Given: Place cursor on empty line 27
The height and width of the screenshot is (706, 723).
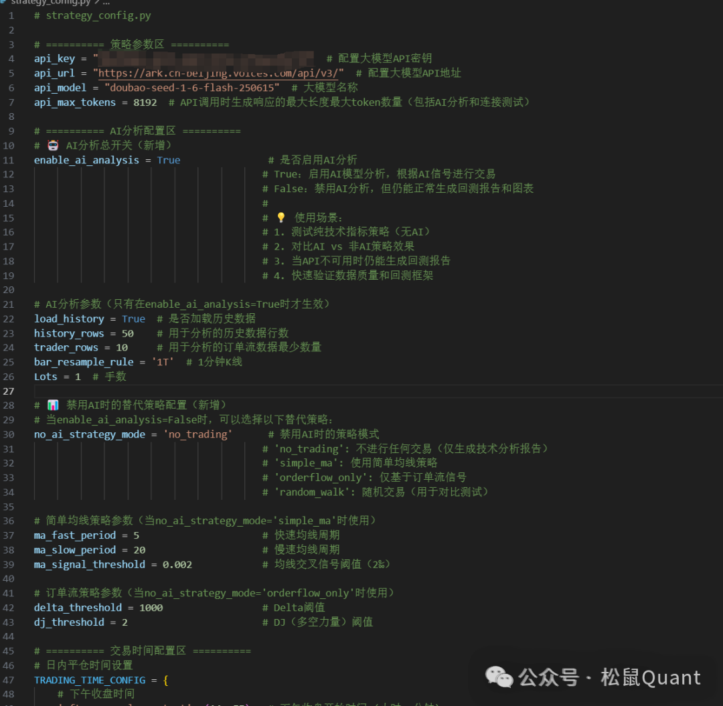Looking at the screenshot, I should (201, 391).
